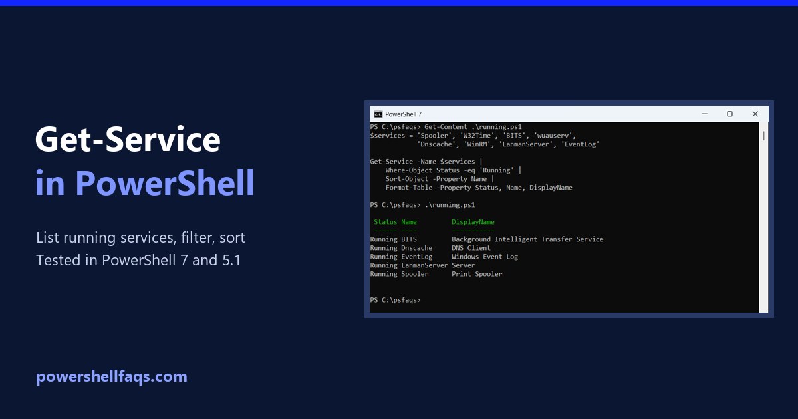This screenshot has height=419, width=798.
Task: Maximize the PowerShell 7 window
Action: (730, 114)
